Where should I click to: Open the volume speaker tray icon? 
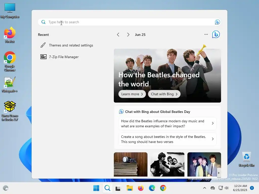point(227,188)
